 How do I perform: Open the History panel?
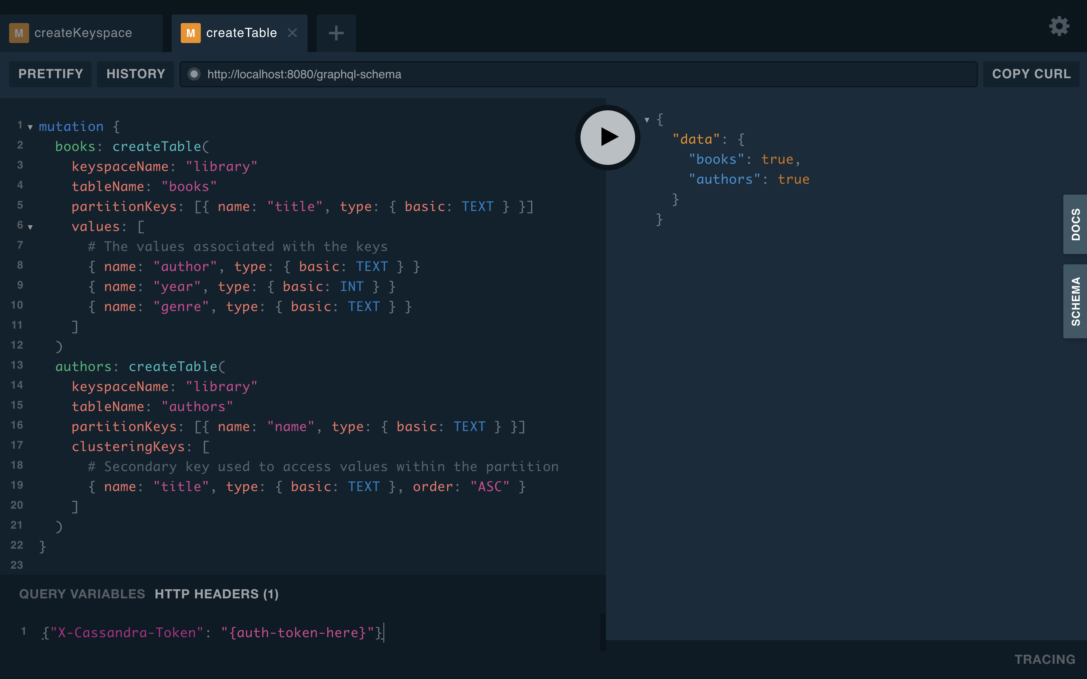click(x=136, y=74)
